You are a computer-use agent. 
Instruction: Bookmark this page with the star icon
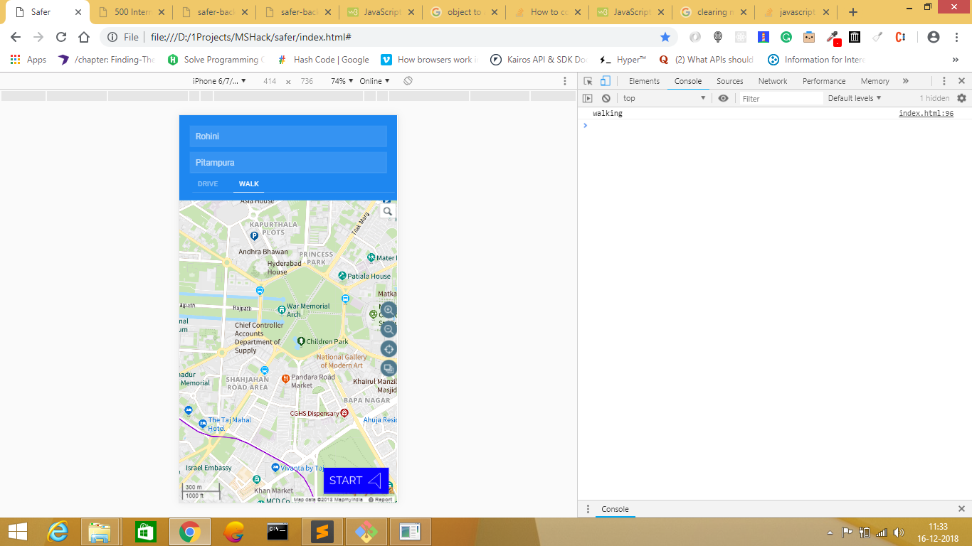[x=665, y=37]
